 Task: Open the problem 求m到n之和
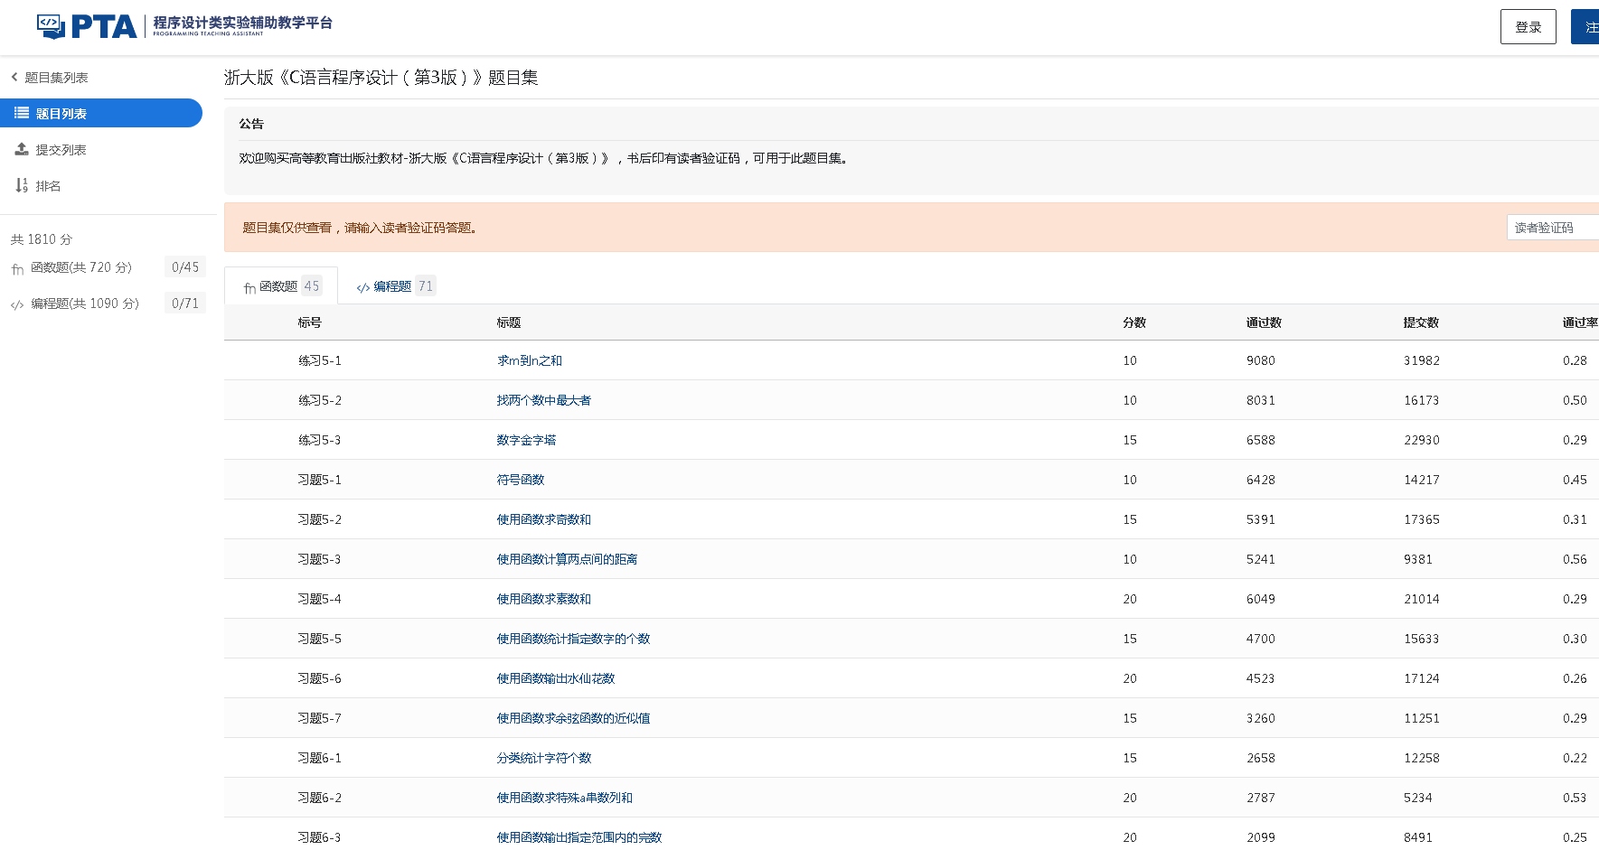pos(529,360)
